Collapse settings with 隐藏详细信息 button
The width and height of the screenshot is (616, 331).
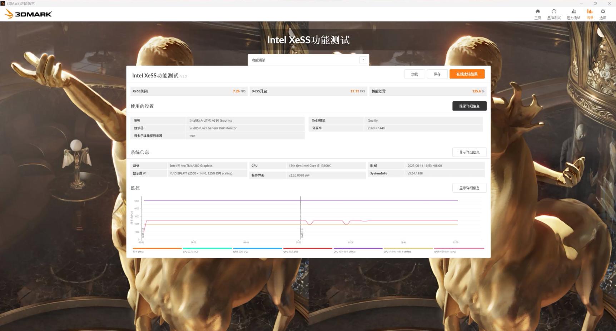(x=469, y=106)
